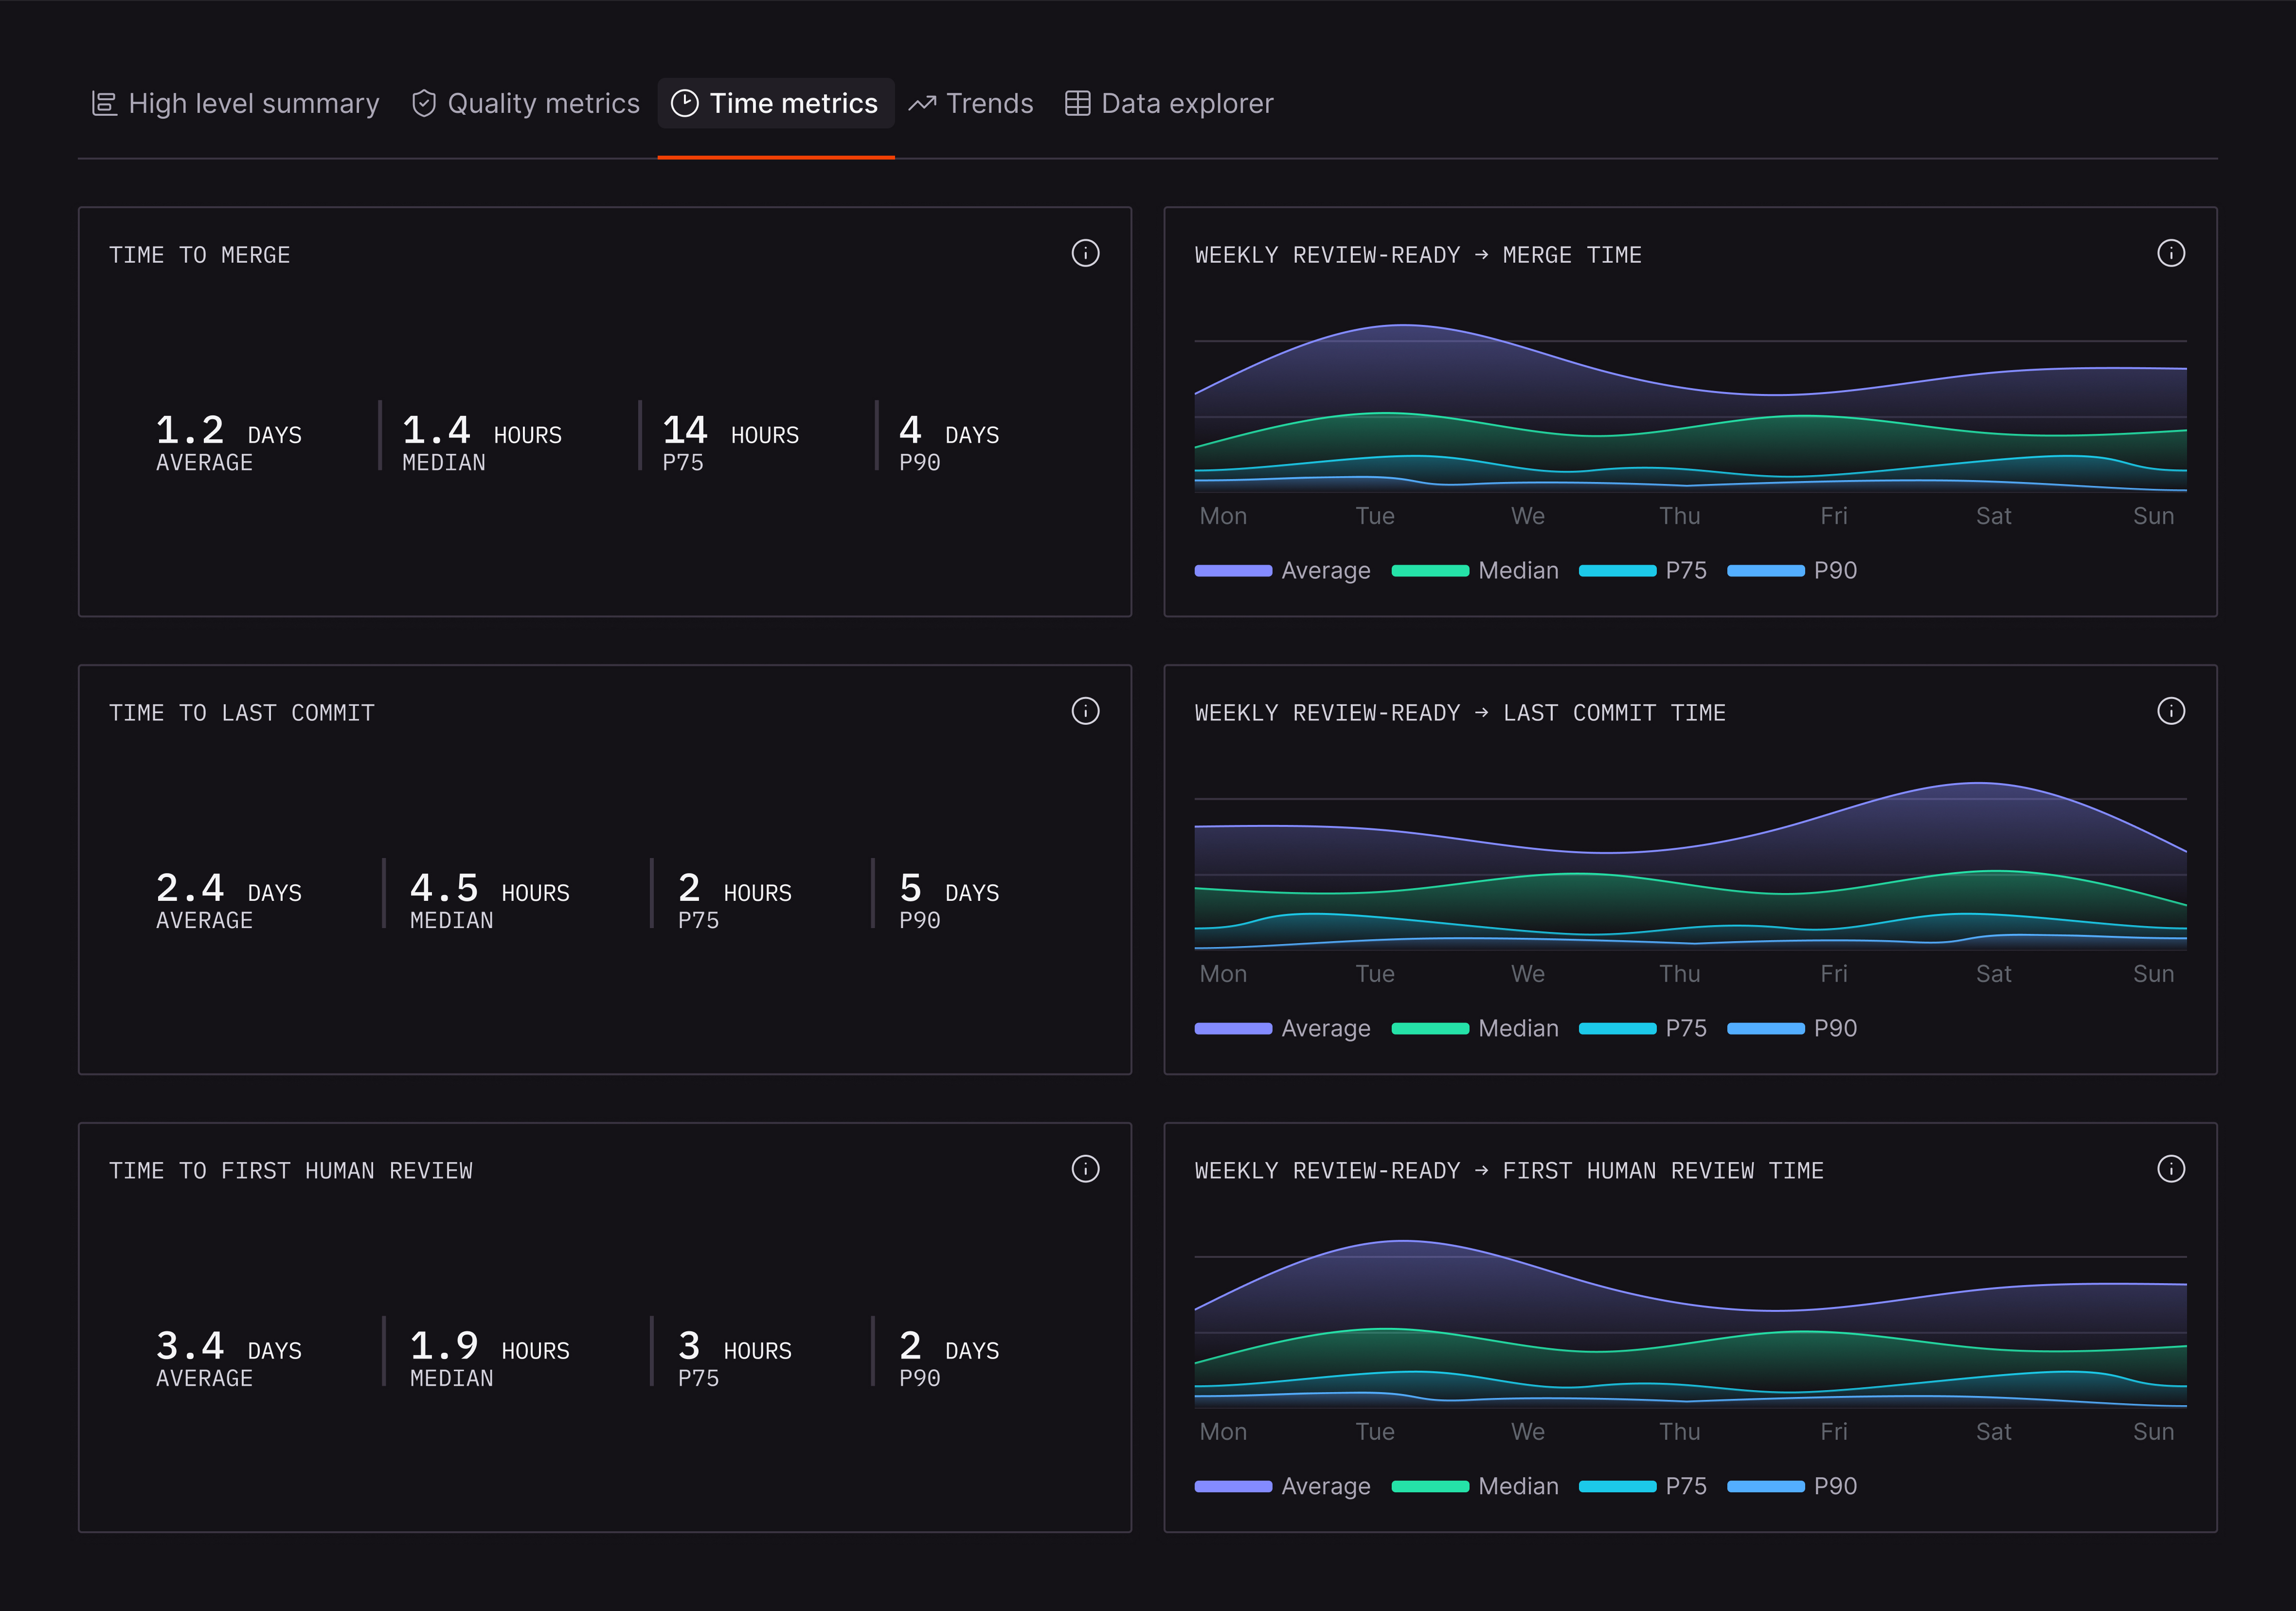Open the Data explorer tab

(x=1168, y=104)
